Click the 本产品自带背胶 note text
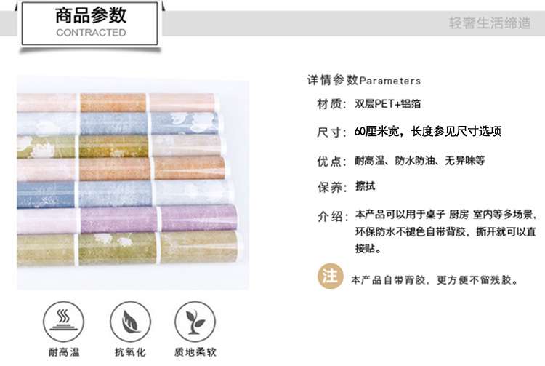 coord(434,279)
